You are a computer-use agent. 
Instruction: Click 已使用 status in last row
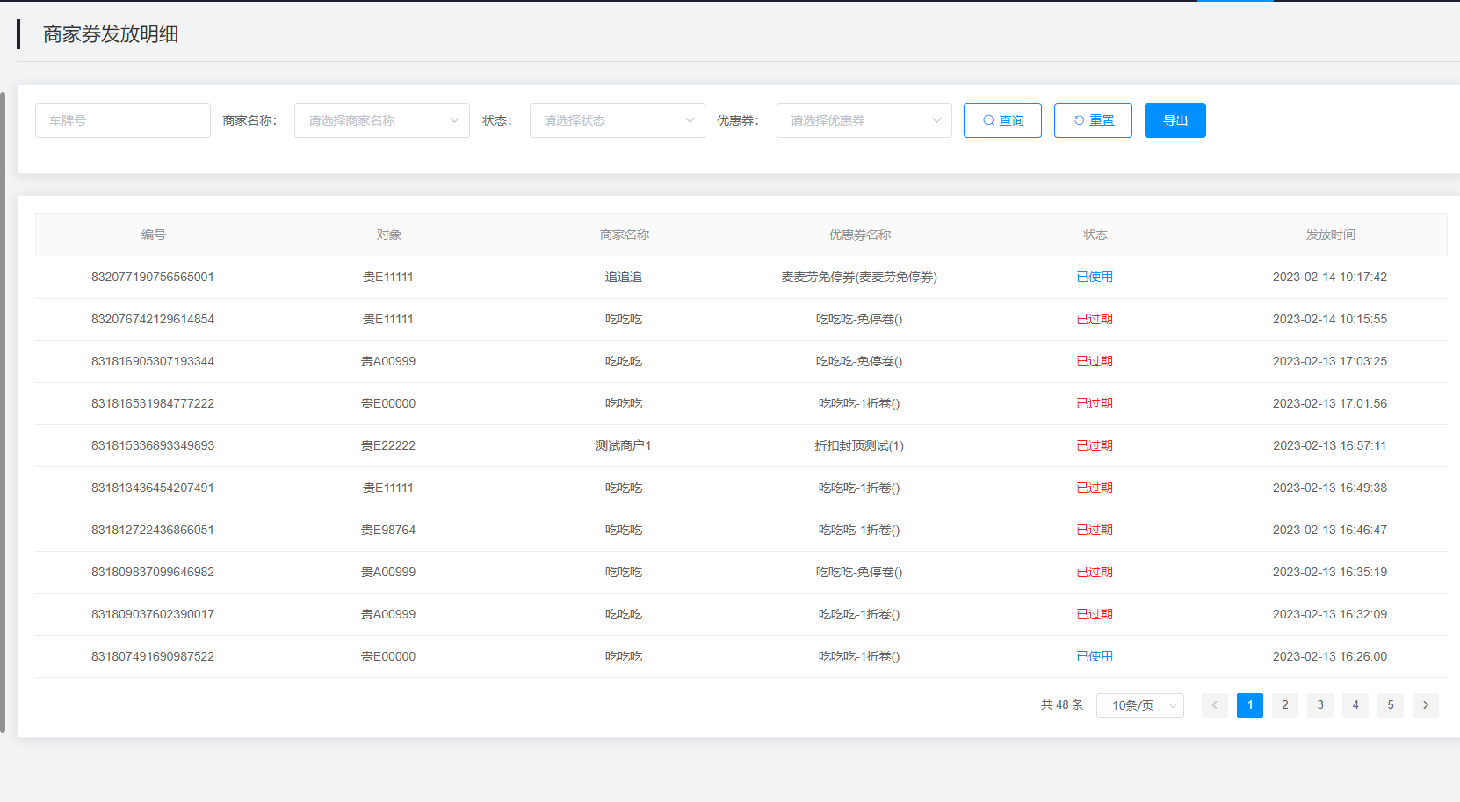tap(1095, 656)
